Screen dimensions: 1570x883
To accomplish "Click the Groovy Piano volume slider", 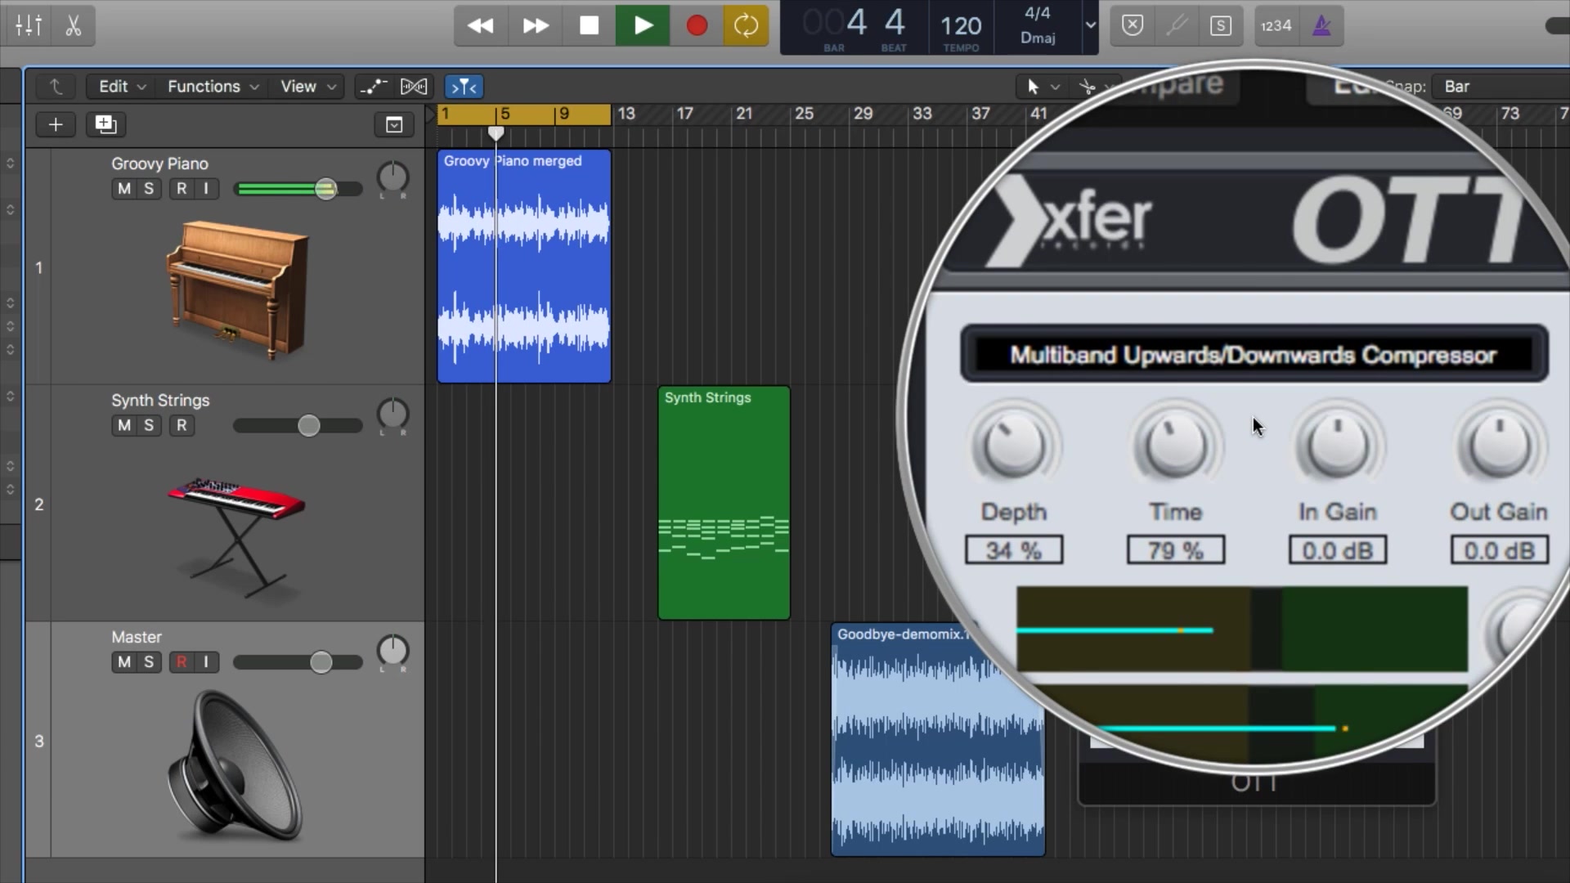I will click(x=325, y=190).
